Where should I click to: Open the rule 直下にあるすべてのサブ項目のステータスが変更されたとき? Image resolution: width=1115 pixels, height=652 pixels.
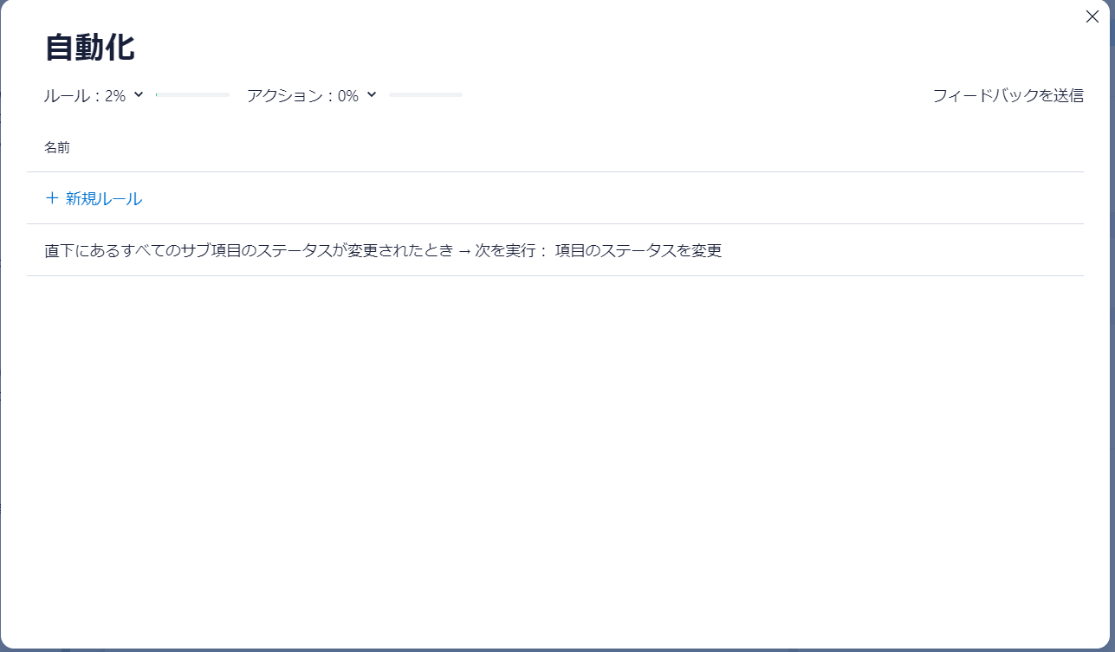pos(555,250)
